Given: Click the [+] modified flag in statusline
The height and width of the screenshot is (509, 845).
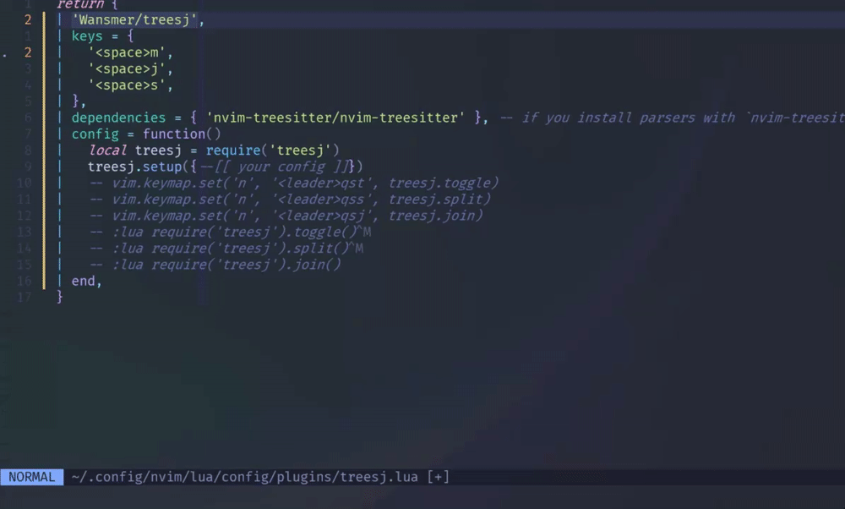Looking at the screenshot, I should 438,477.
